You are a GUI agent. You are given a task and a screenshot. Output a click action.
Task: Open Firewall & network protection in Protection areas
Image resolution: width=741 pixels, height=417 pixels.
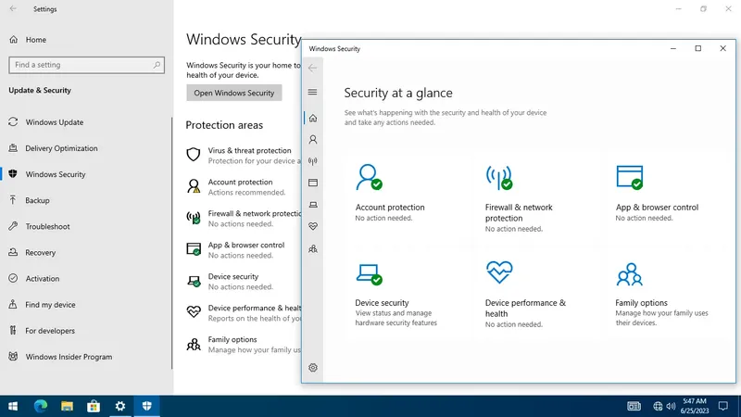point(244,219)
